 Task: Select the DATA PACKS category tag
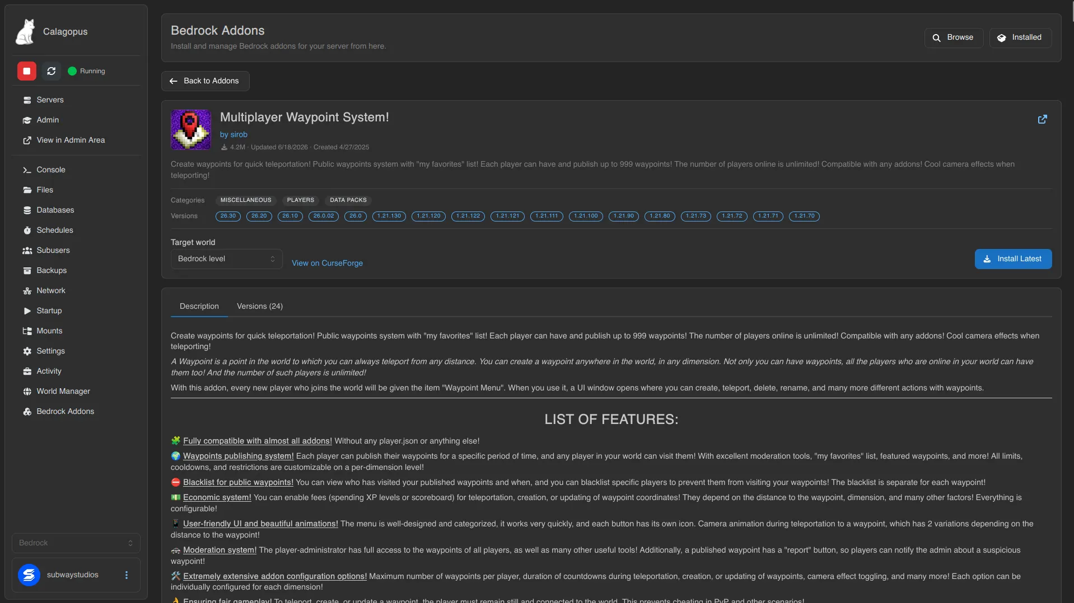[348, 200]
